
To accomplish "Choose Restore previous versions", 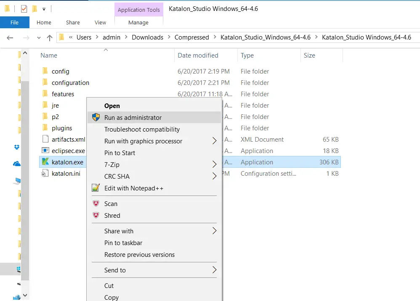I will point(154,254).
